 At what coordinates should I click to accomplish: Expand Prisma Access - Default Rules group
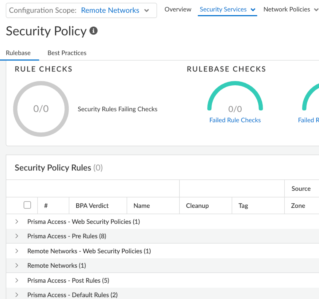point(17,295)
